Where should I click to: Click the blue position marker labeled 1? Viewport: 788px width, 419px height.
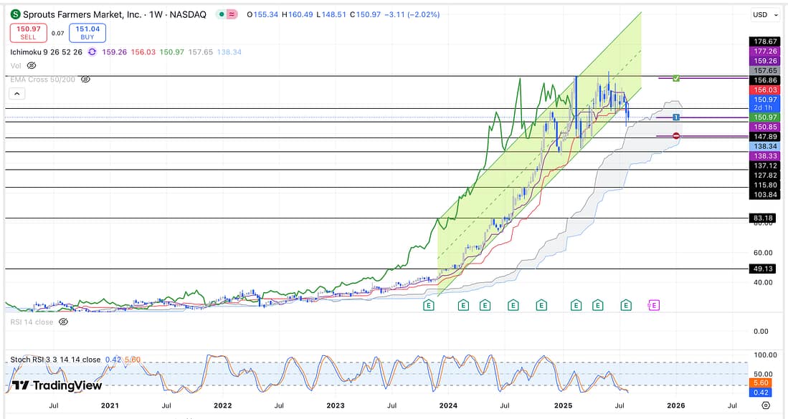676,117
